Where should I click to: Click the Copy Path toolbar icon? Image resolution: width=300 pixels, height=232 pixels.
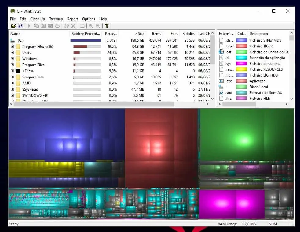[37, 26]
